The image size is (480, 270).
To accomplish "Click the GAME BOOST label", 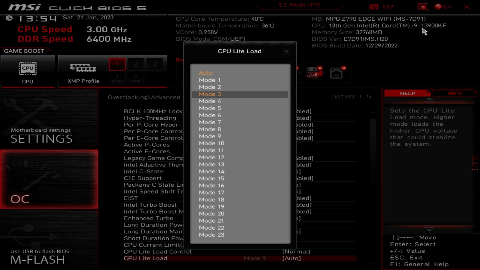I will 24,51.
